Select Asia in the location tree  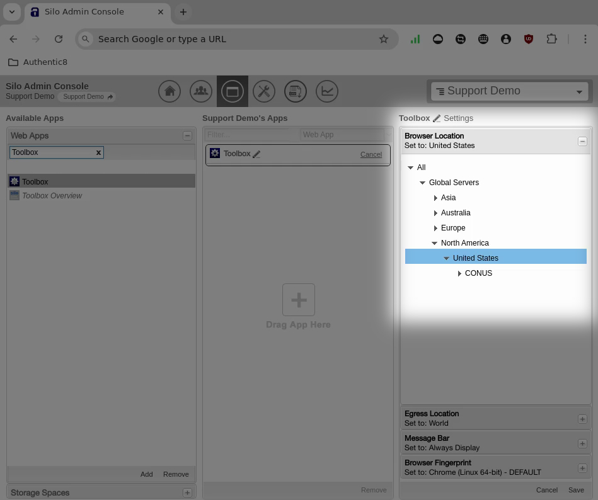(448, 198)
